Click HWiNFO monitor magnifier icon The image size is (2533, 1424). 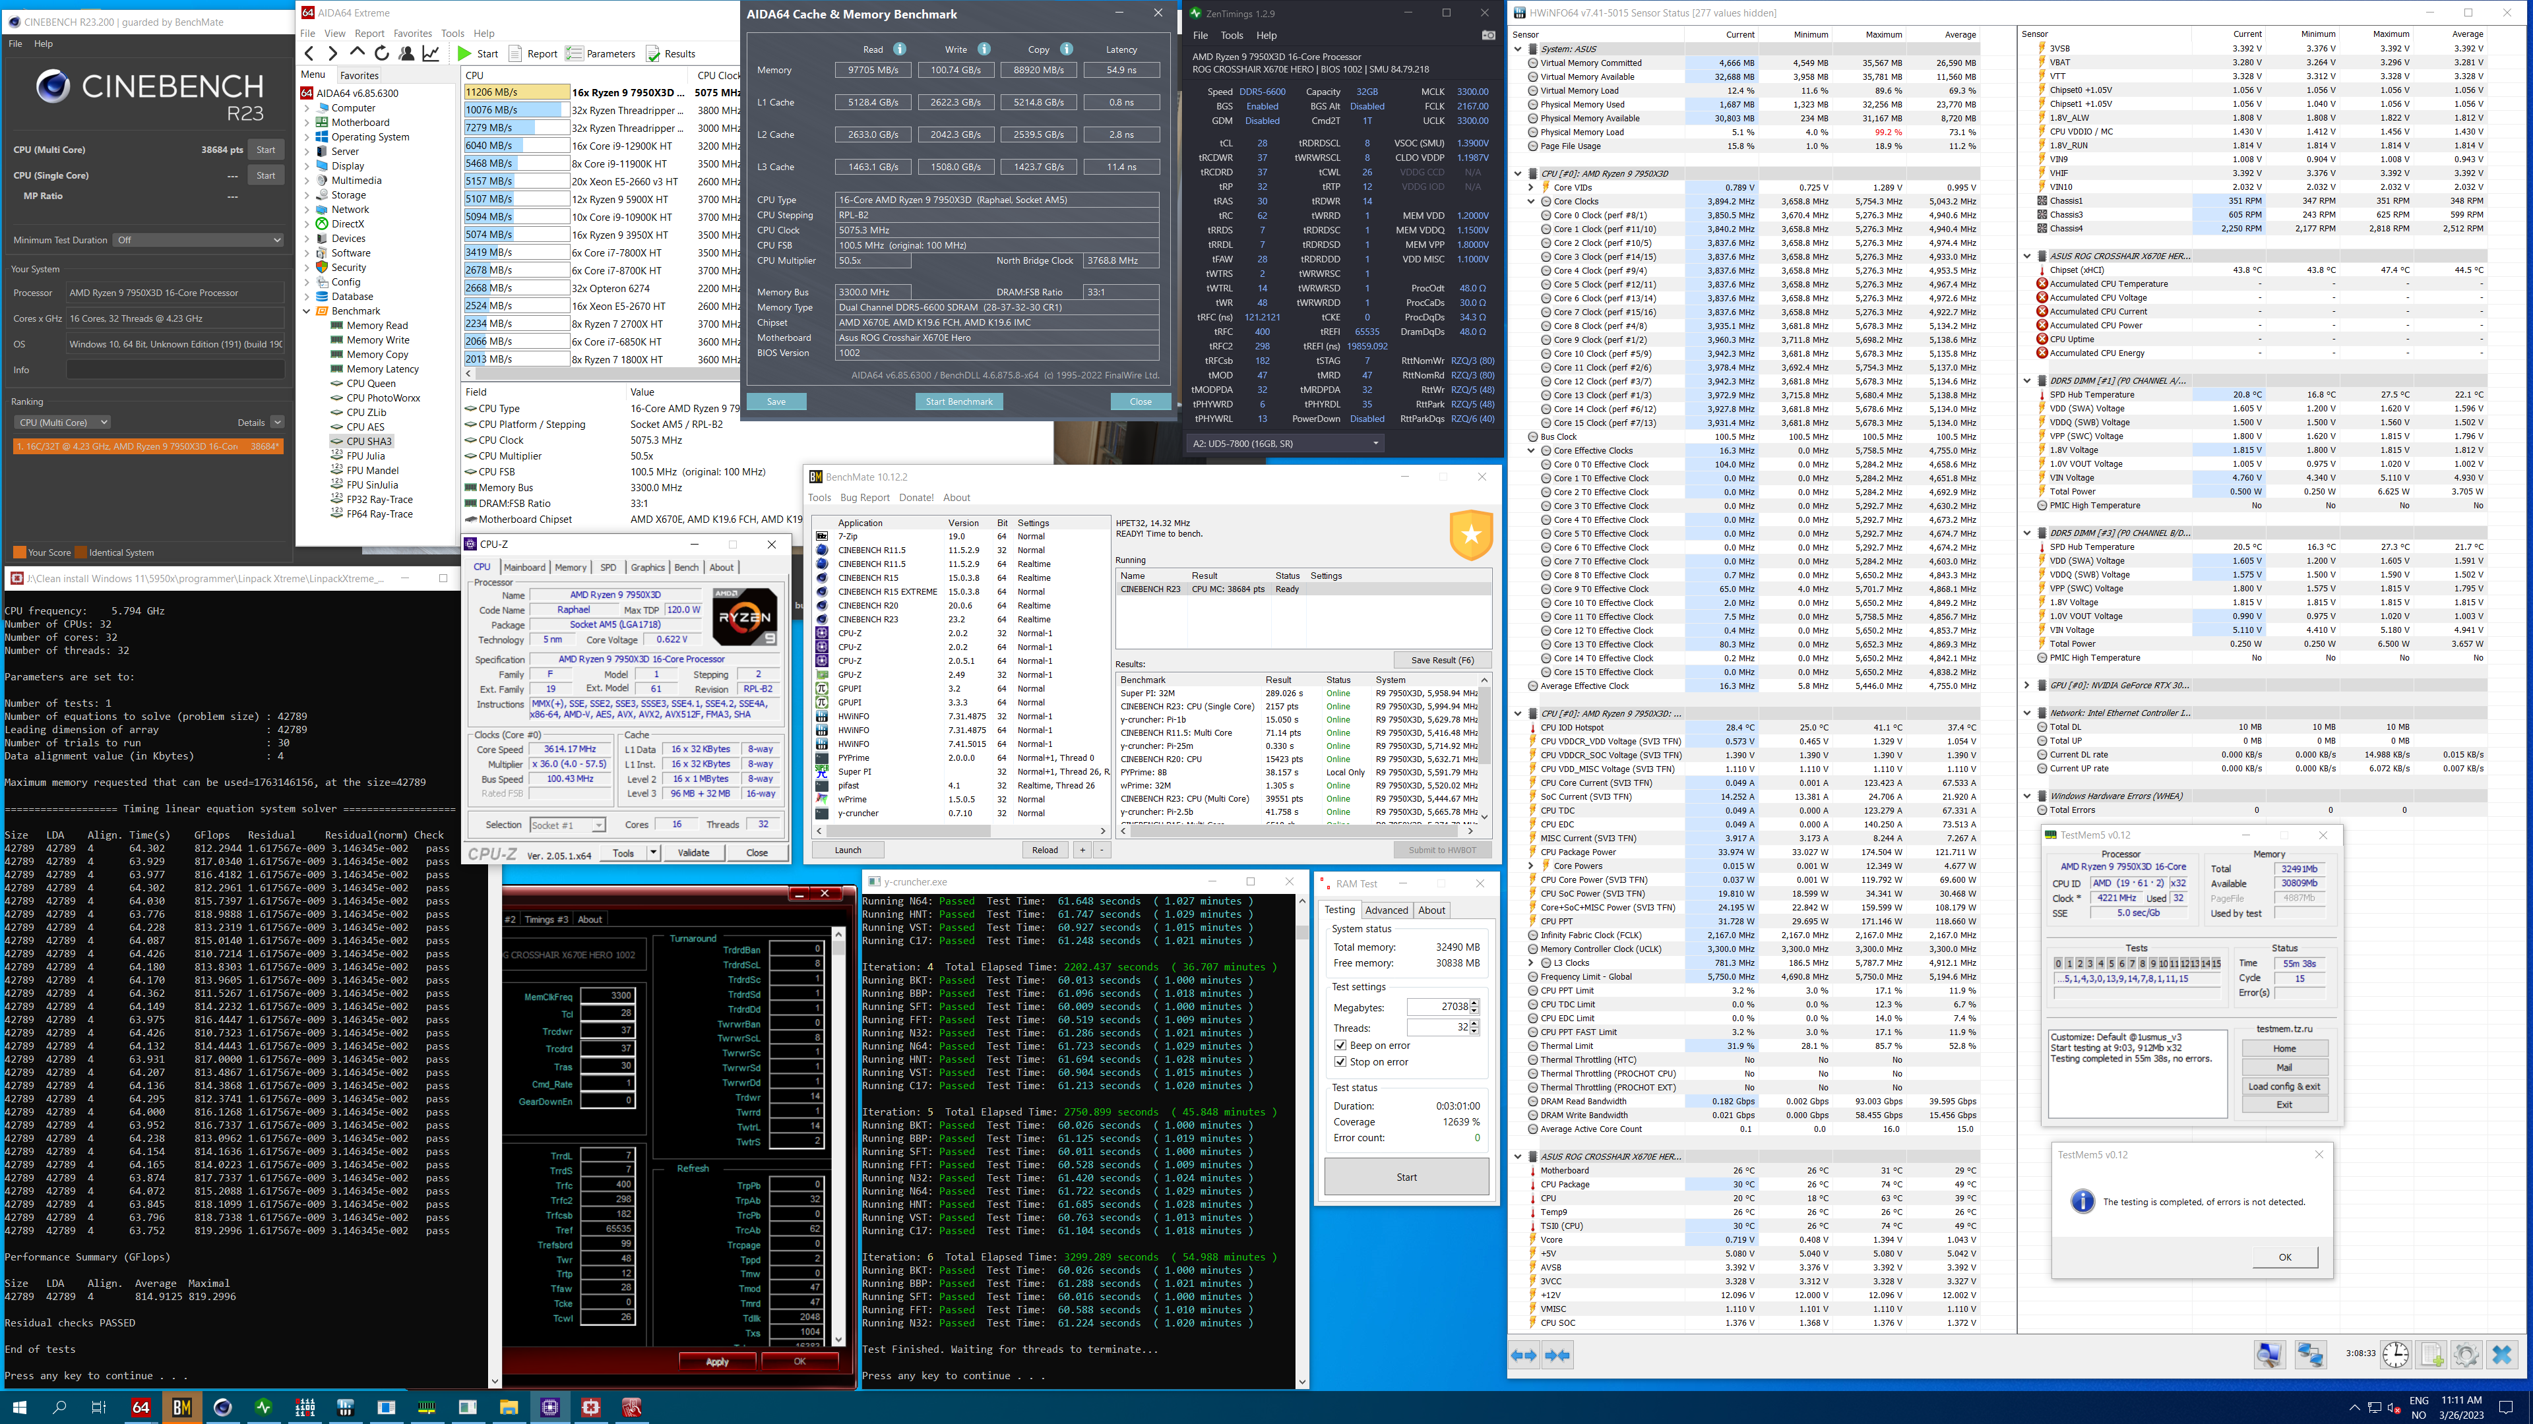2269,1355
